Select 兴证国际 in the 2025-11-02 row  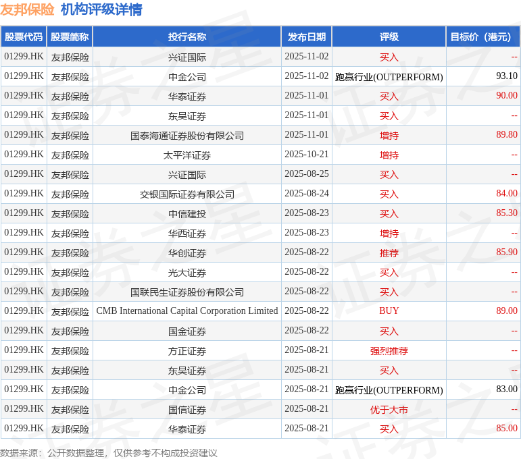pos(187,57)
